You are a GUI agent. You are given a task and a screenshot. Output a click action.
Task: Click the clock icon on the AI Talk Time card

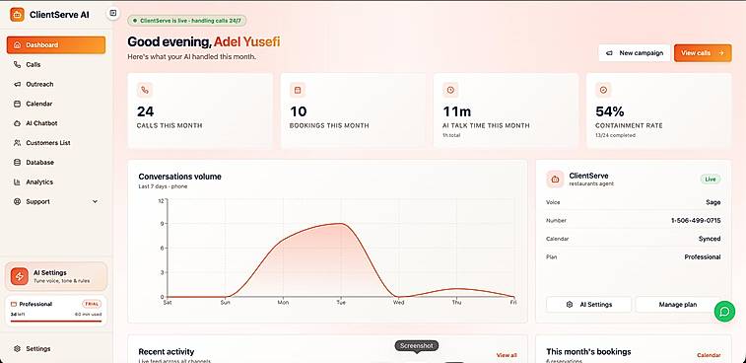coord(450,90)
